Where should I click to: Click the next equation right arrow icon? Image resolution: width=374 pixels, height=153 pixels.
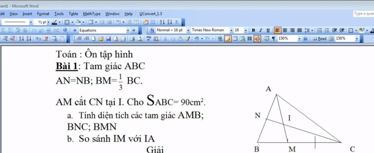point(134,30)
